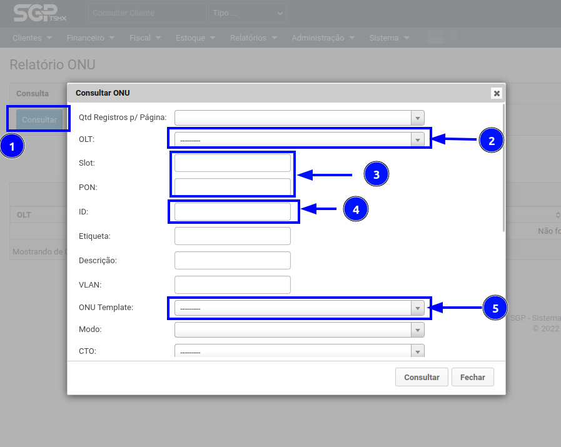
Task: Open the ONU Template dropdown
Action: tap(299, 308)
